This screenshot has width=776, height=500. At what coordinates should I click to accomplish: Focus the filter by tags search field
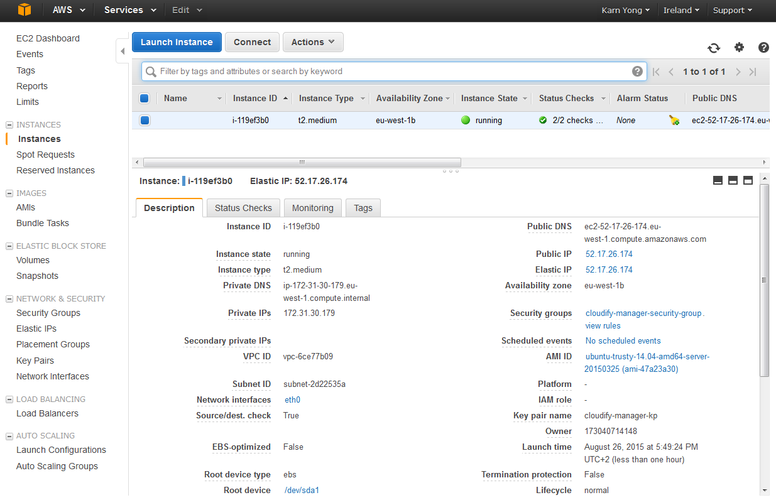click(394, 71)
